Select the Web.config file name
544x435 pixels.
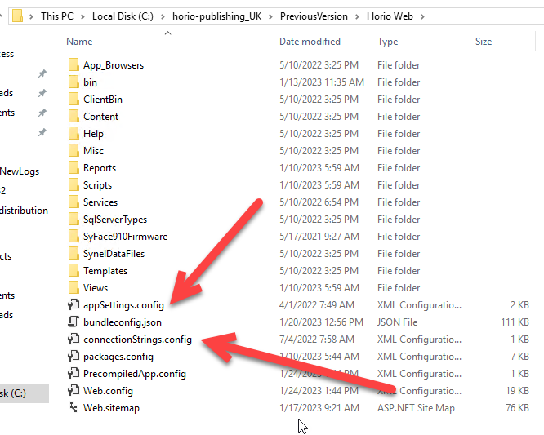108,391
